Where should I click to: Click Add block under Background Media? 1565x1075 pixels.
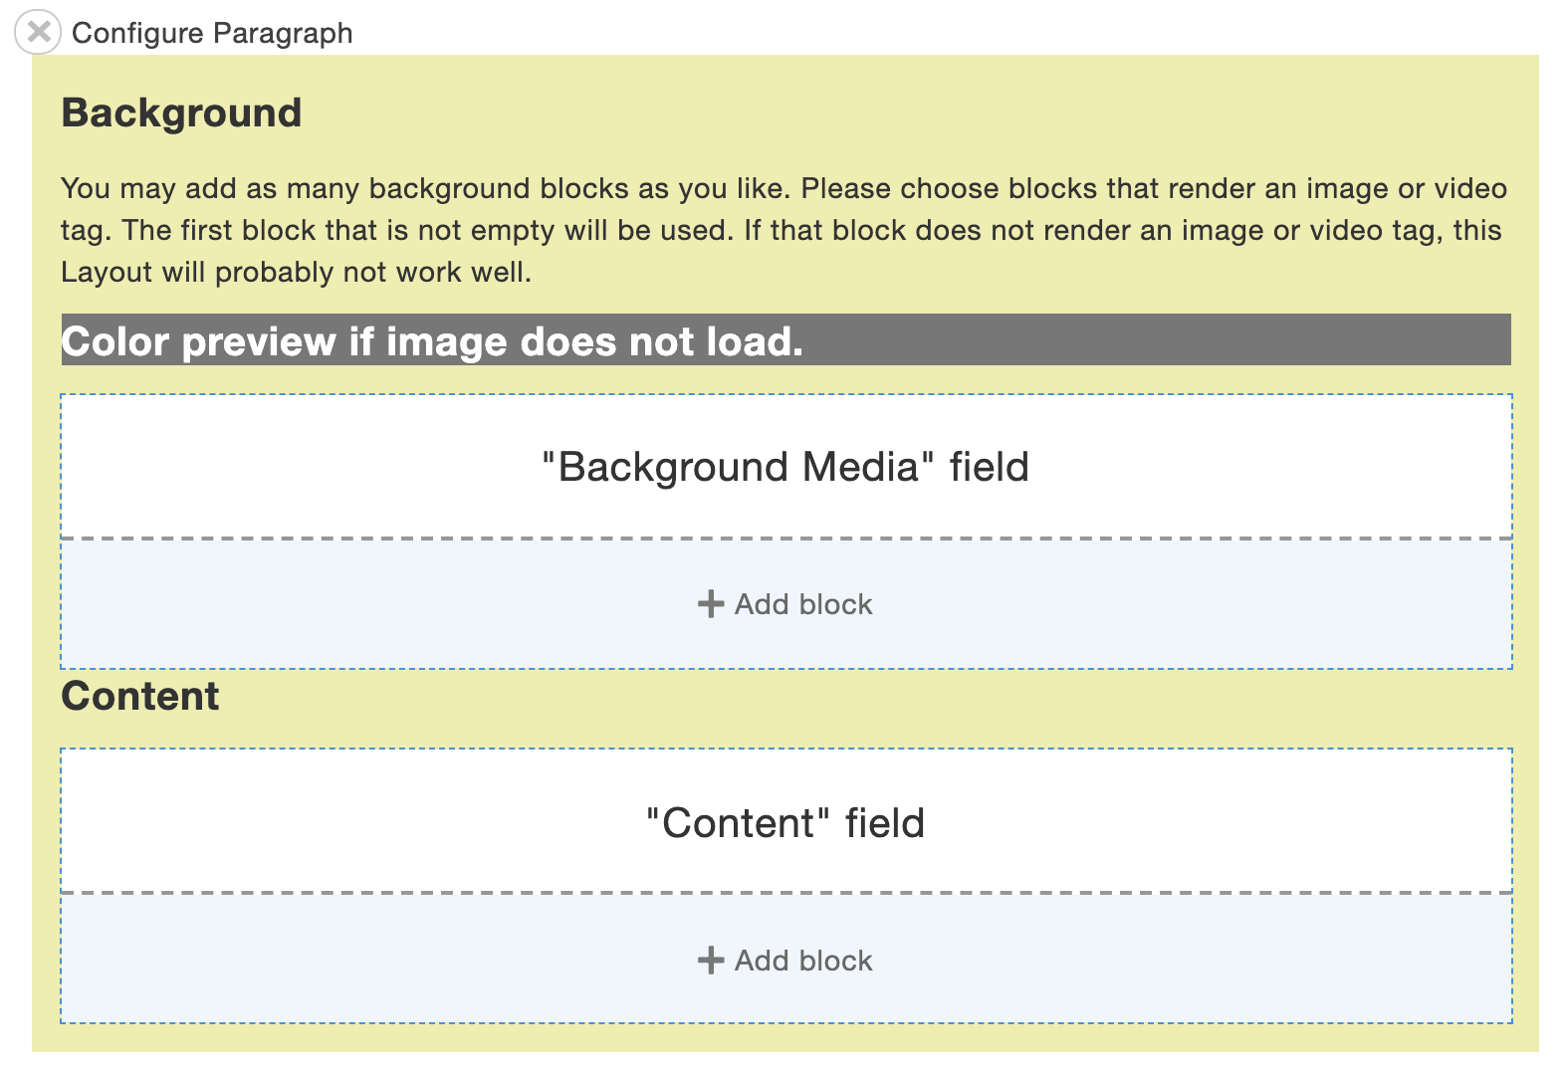point(784,603)
